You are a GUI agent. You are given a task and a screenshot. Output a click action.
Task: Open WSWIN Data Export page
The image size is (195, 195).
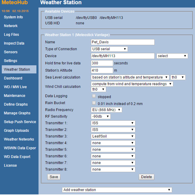[20, 148]
